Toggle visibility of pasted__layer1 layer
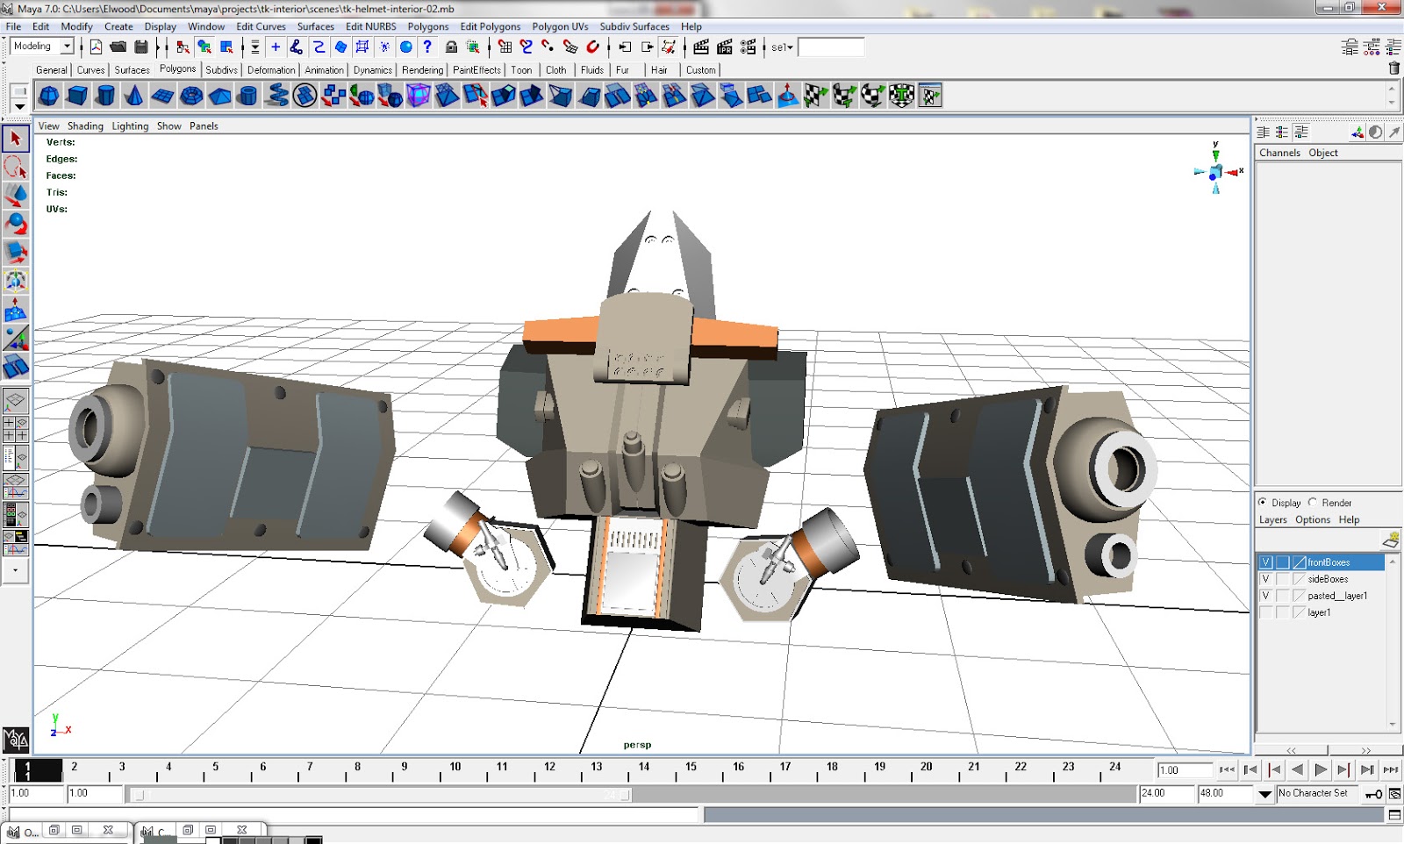This screenshot has height=844, width=1404. point(1265,596)
